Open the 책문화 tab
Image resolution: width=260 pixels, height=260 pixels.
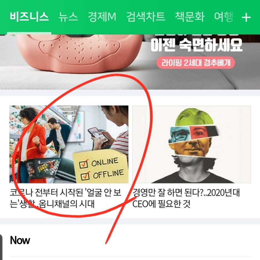pos(189,17)
